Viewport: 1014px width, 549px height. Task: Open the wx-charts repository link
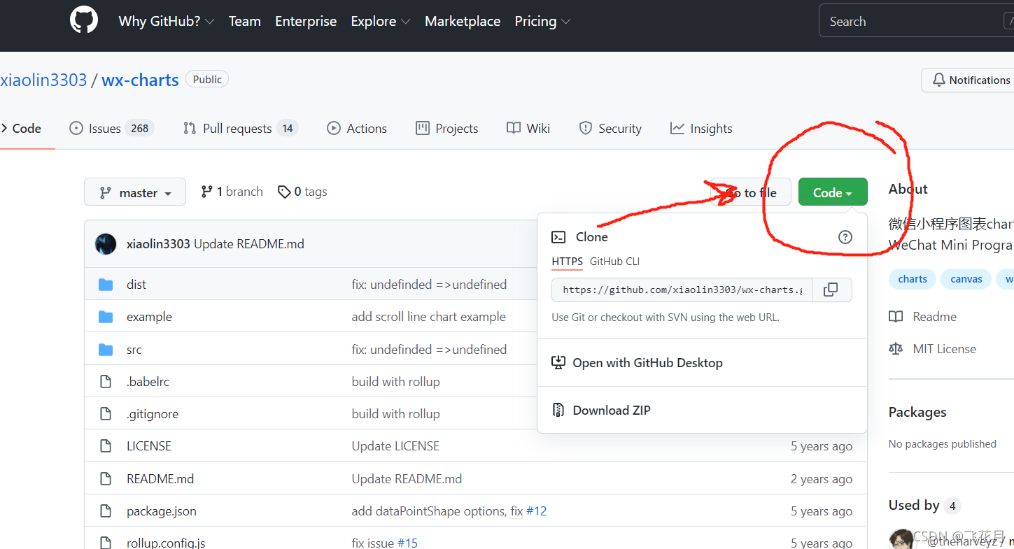(x=140, y=80)
